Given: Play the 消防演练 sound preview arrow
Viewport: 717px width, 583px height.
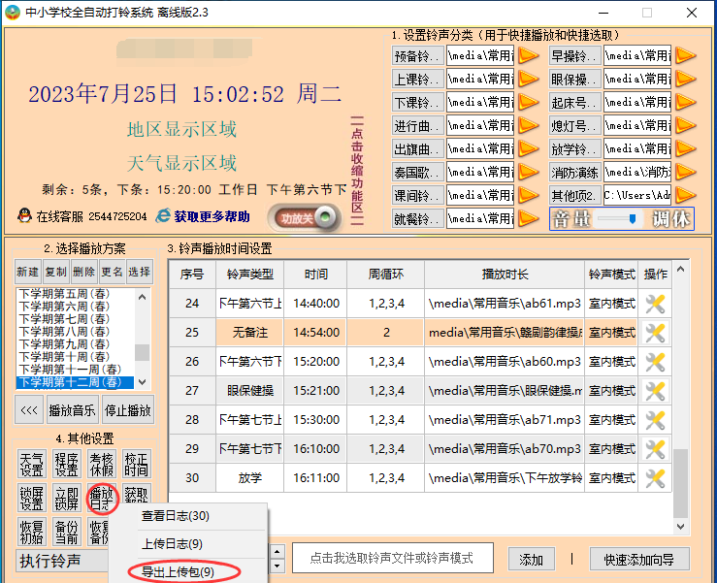Looking at the screenshot, I should pyautogui.click(x=685, y=173).
